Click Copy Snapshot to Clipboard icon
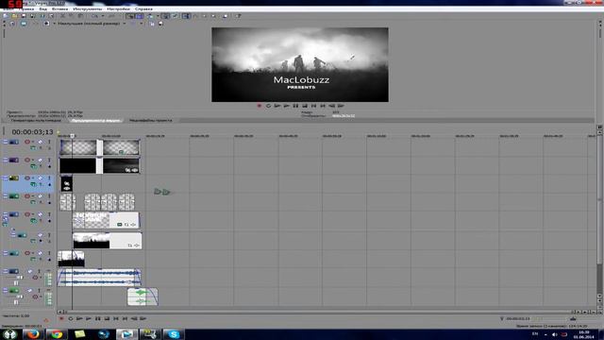This screenshot has height=340, width=604. click(152, 24)
